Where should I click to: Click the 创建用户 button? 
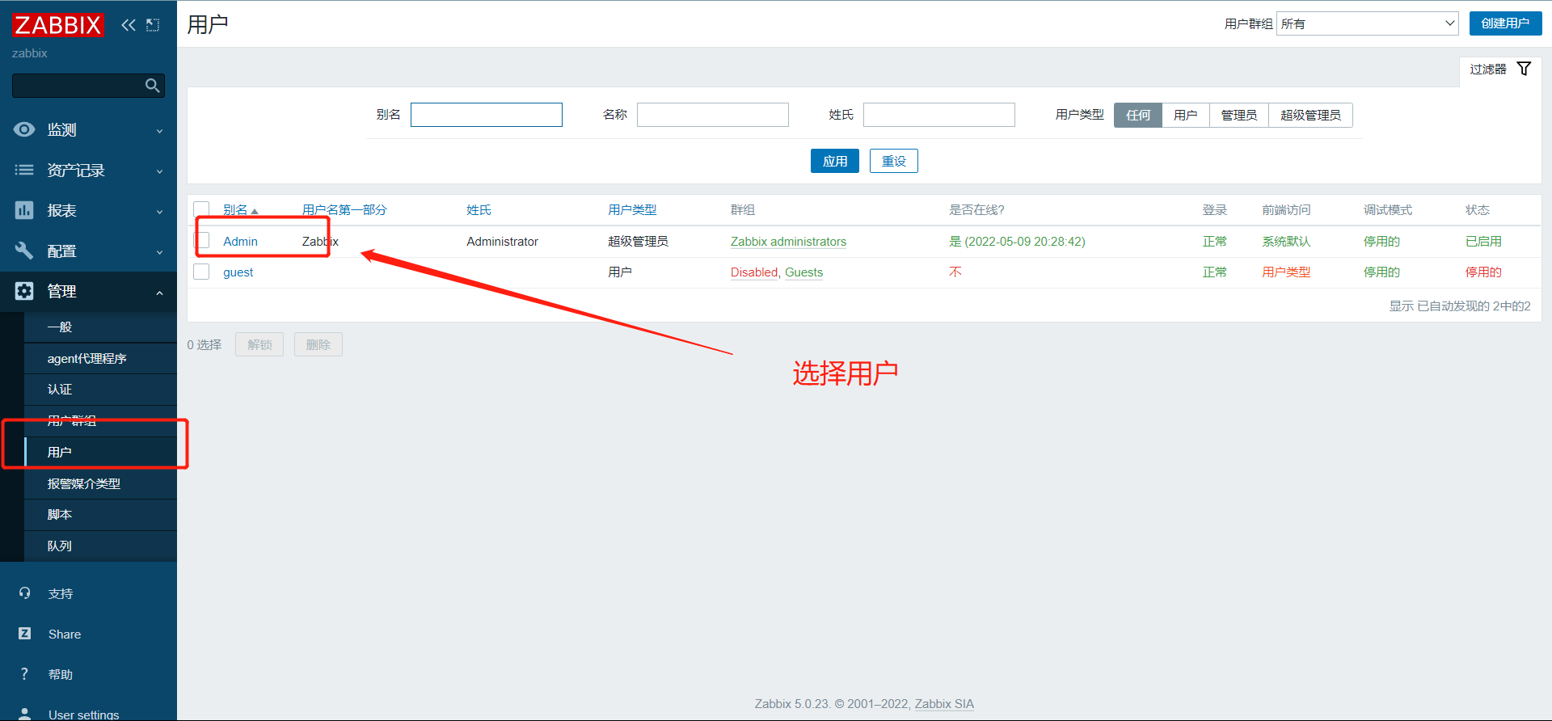[1505, 23]
